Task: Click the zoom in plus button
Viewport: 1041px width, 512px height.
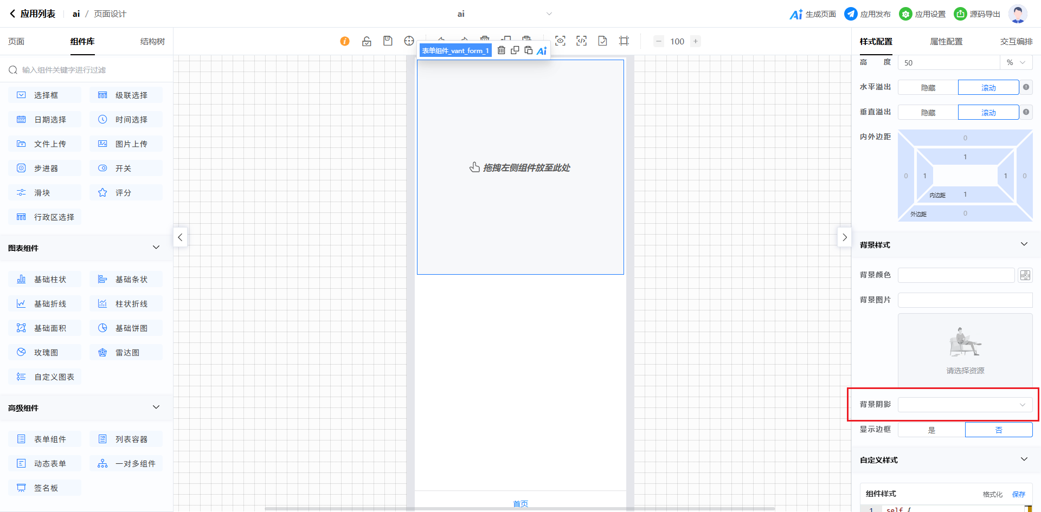Action: [696, 41]
